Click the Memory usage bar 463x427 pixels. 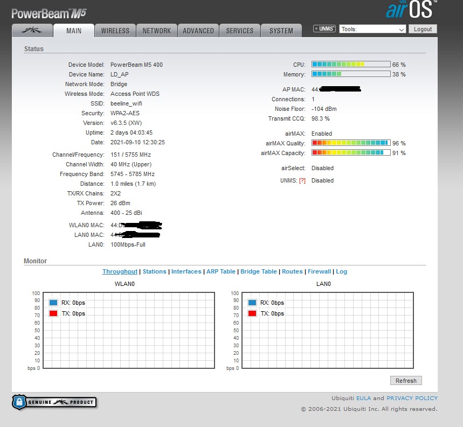coord(351,74)
